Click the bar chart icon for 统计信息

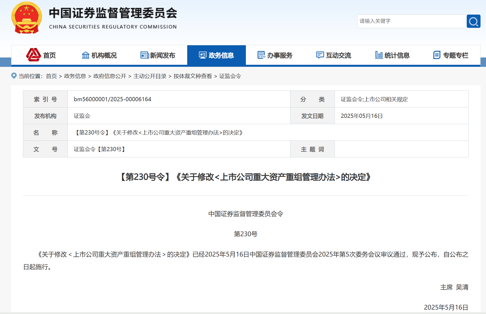click(x=379, y=55)
